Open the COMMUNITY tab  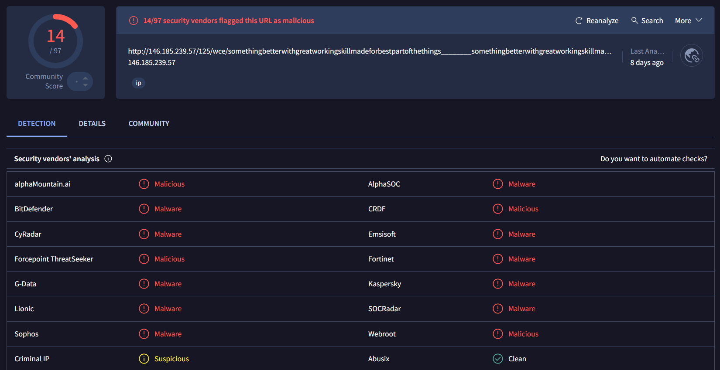[149, 124]
